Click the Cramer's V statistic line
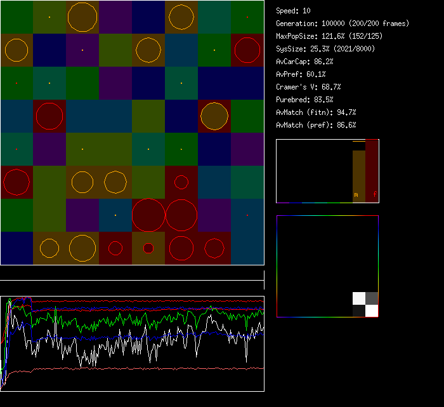 [308, 87]
